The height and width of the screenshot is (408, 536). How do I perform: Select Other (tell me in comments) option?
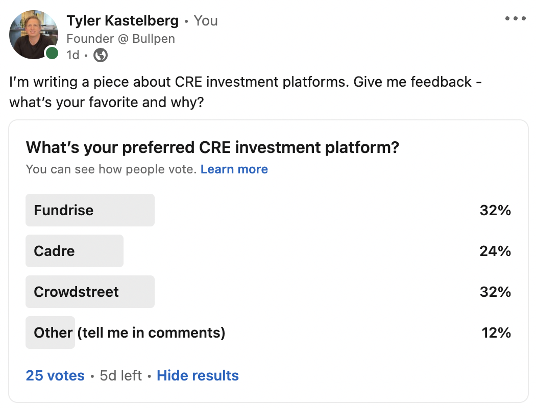pos(268,333)
